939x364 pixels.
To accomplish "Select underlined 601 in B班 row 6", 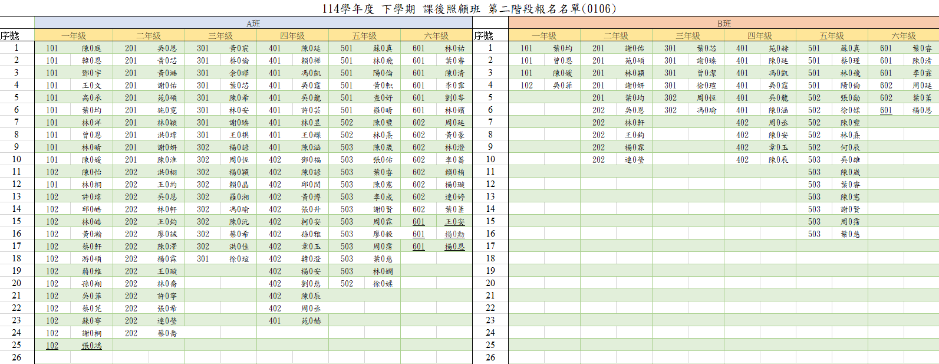I will pos(886,110).
